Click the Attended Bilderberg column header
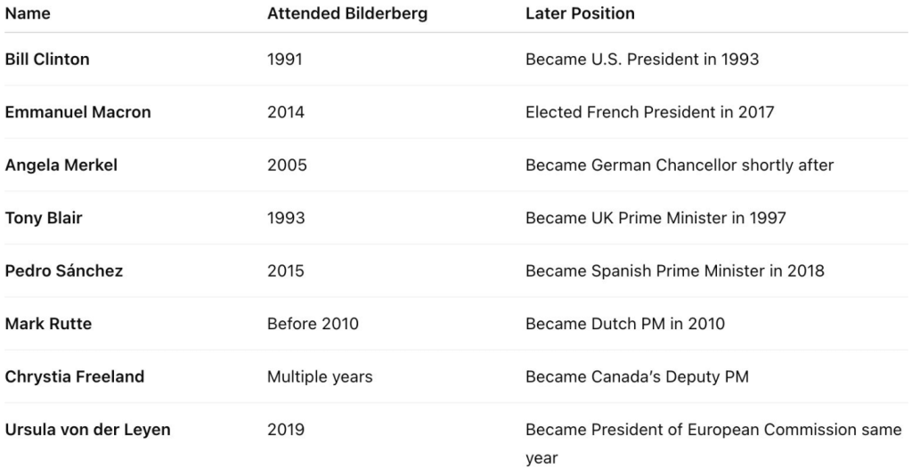This screenshot has width=912, height=468. coord(346,14)
